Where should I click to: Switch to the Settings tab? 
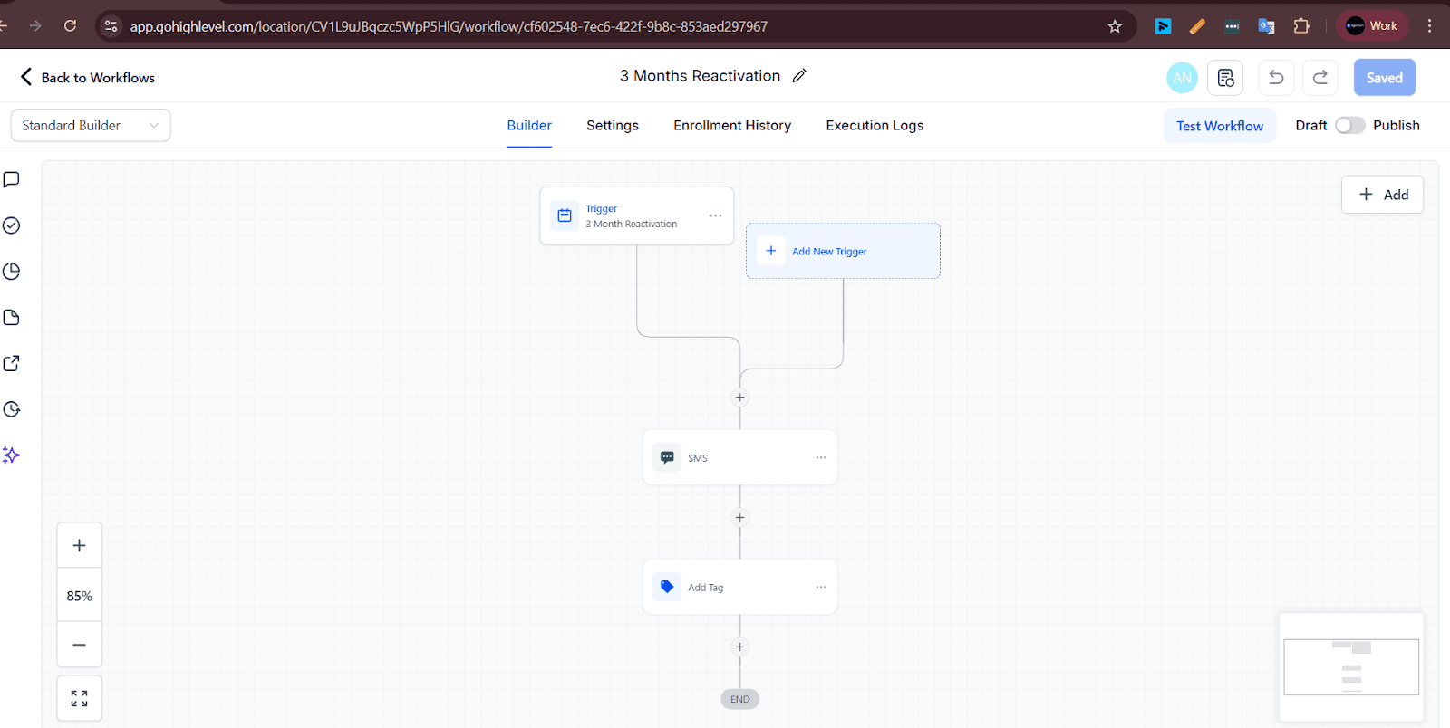[x=613, y=125]
